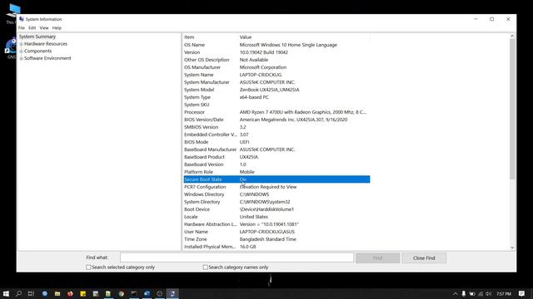Select the Platform Role row
The image size is (533, 299).
276,172
